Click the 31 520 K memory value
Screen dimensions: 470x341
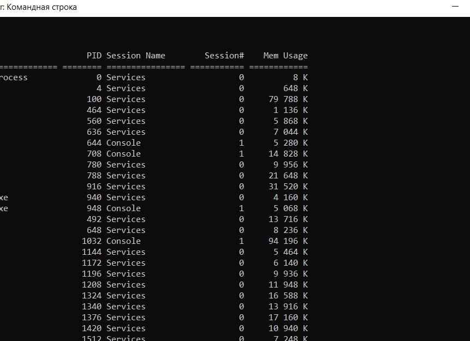coord(288,187)
